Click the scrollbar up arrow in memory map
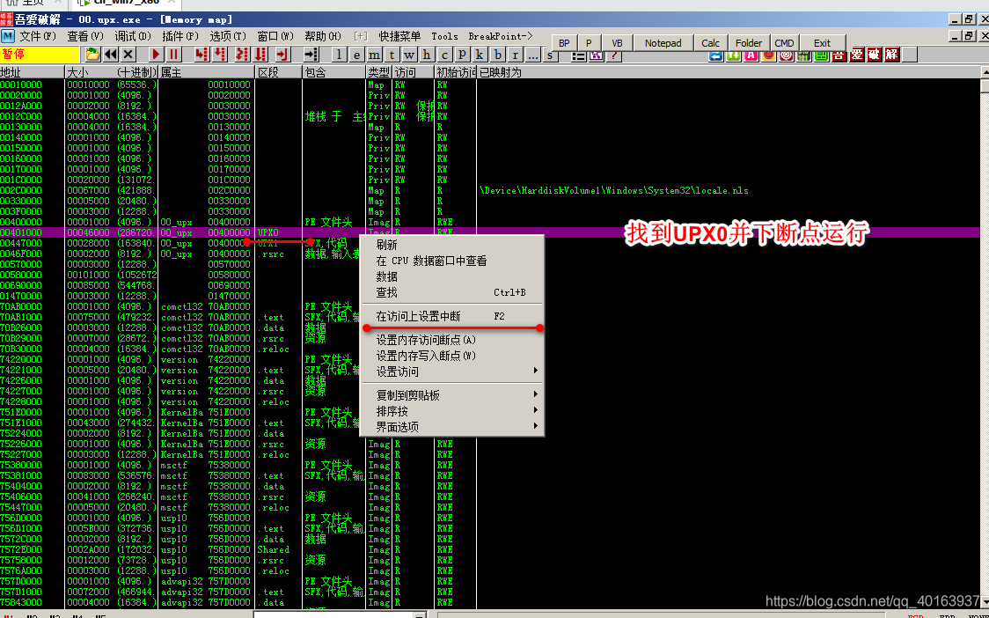Image resolution: width=989 pixels, height=618 pixels. point(985,72)
